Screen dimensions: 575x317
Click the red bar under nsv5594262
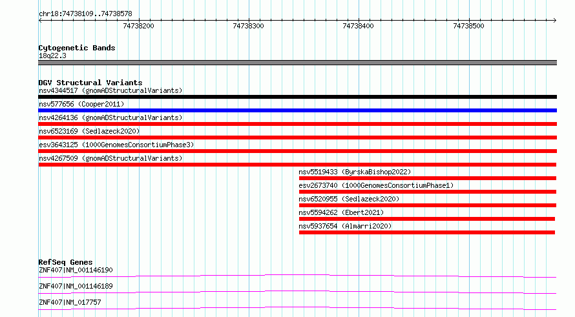pos(427,219)
